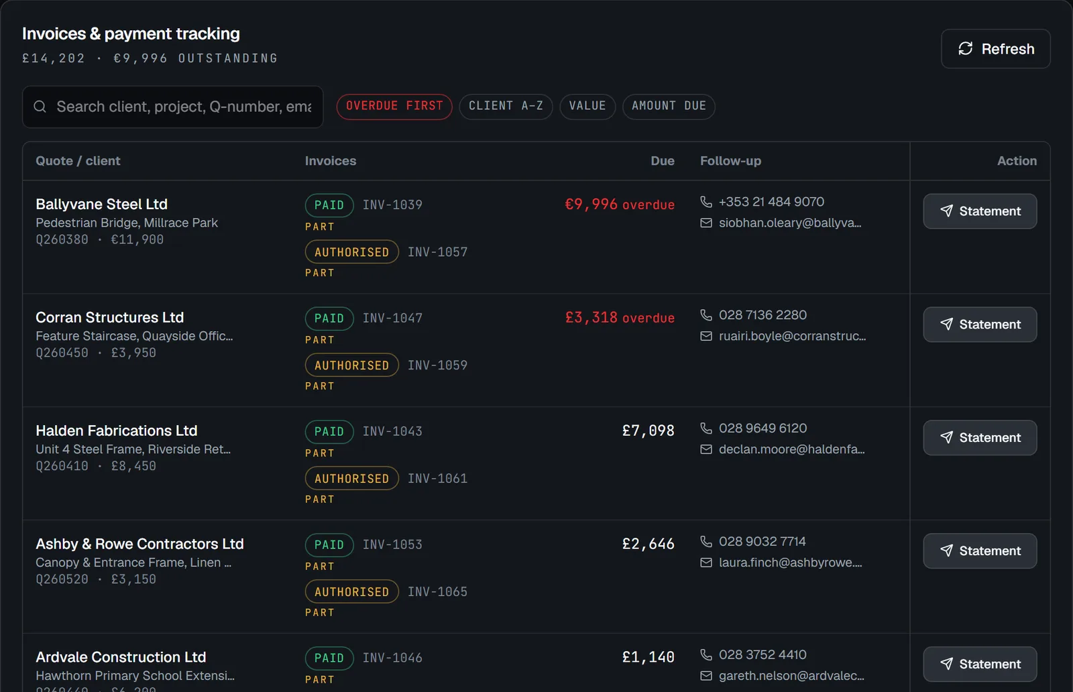Open invoice INV-1039
This screenshot has height=692, width=1073.
(392, 205)
